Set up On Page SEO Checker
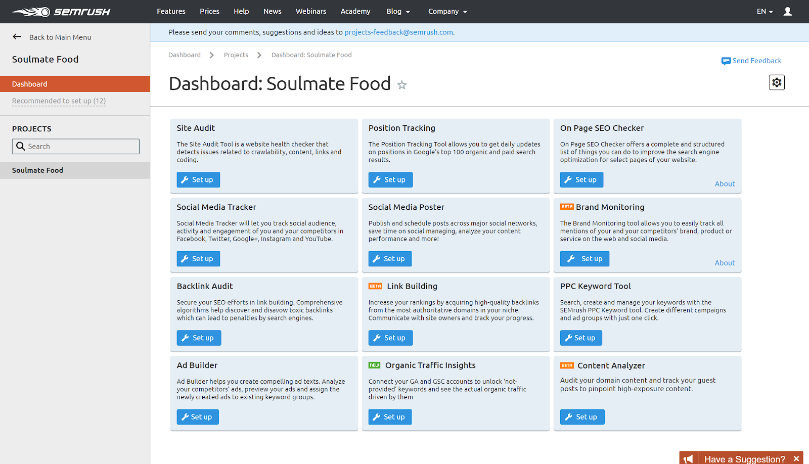Screen dimensions: 809x464 581,179
